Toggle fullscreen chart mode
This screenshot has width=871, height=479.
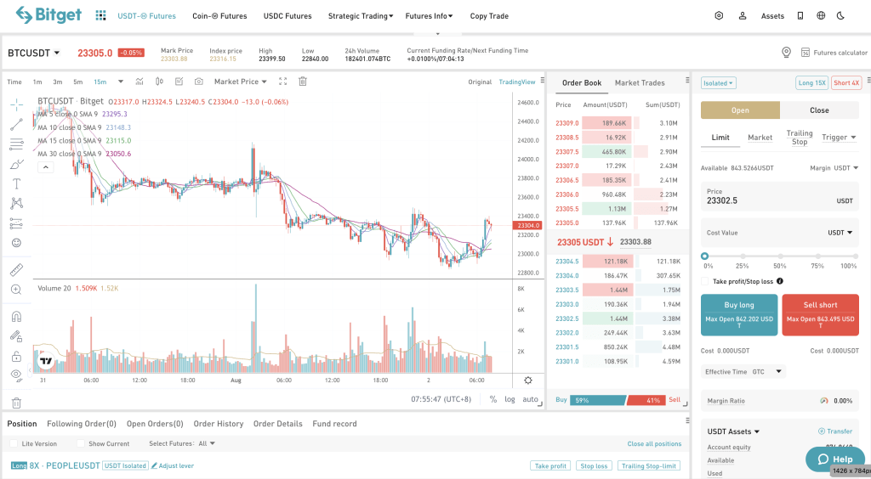tap(282, 82)
